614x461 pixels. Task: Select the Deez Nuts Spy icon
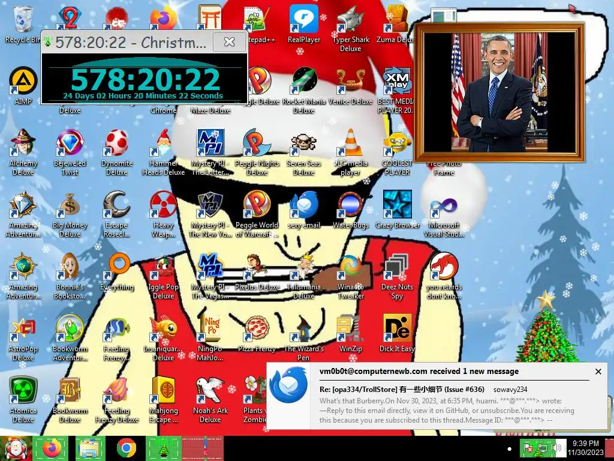[397, 266]
